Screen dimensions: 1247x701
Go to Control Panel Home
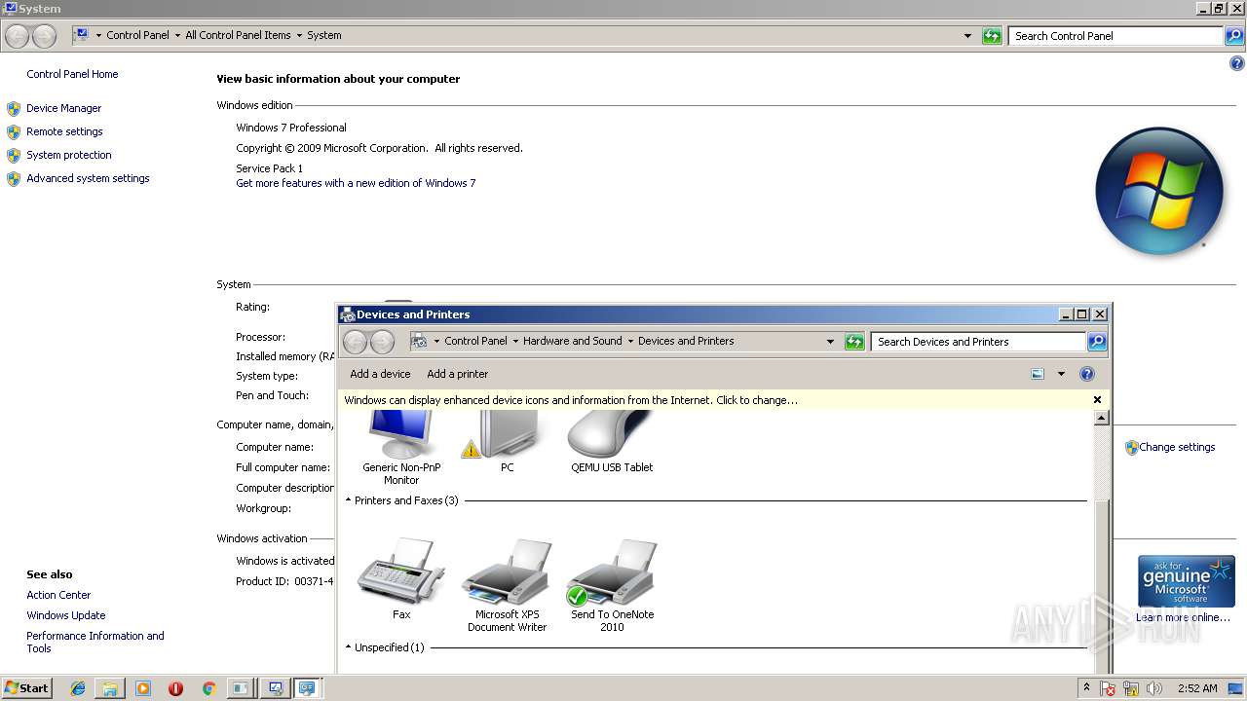tap(72, 74)
